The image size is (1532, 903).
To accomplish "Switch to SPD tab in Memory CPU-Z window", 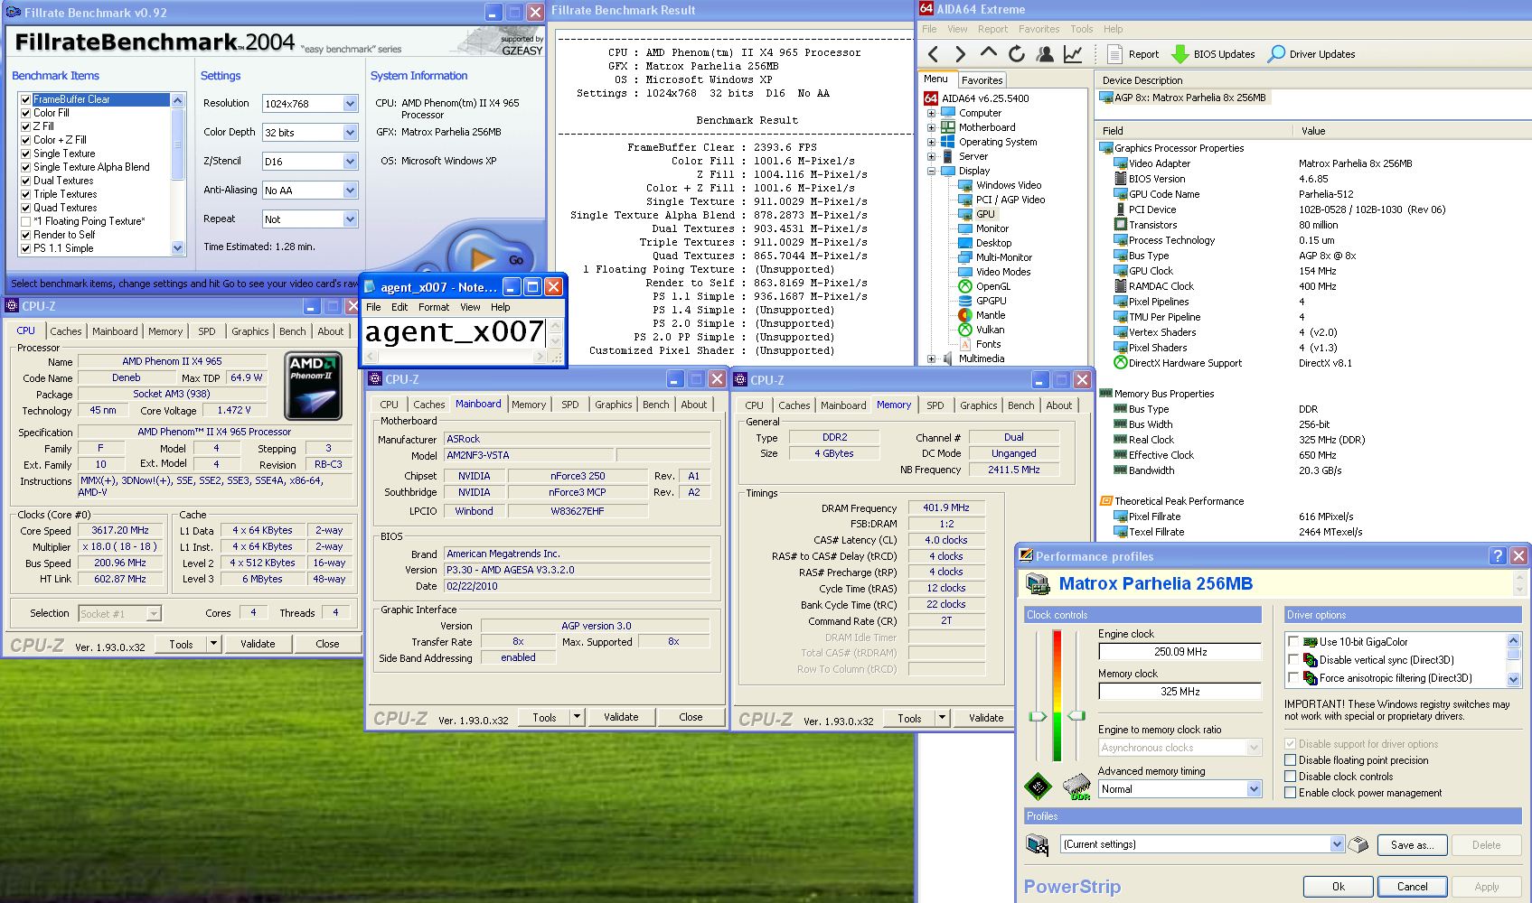I will click(x=935, y=405).
